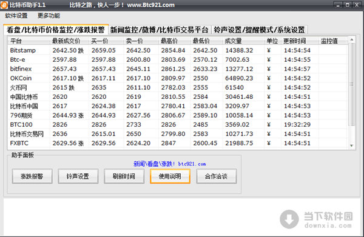Click OKCoin volume 64890.23

239,78
